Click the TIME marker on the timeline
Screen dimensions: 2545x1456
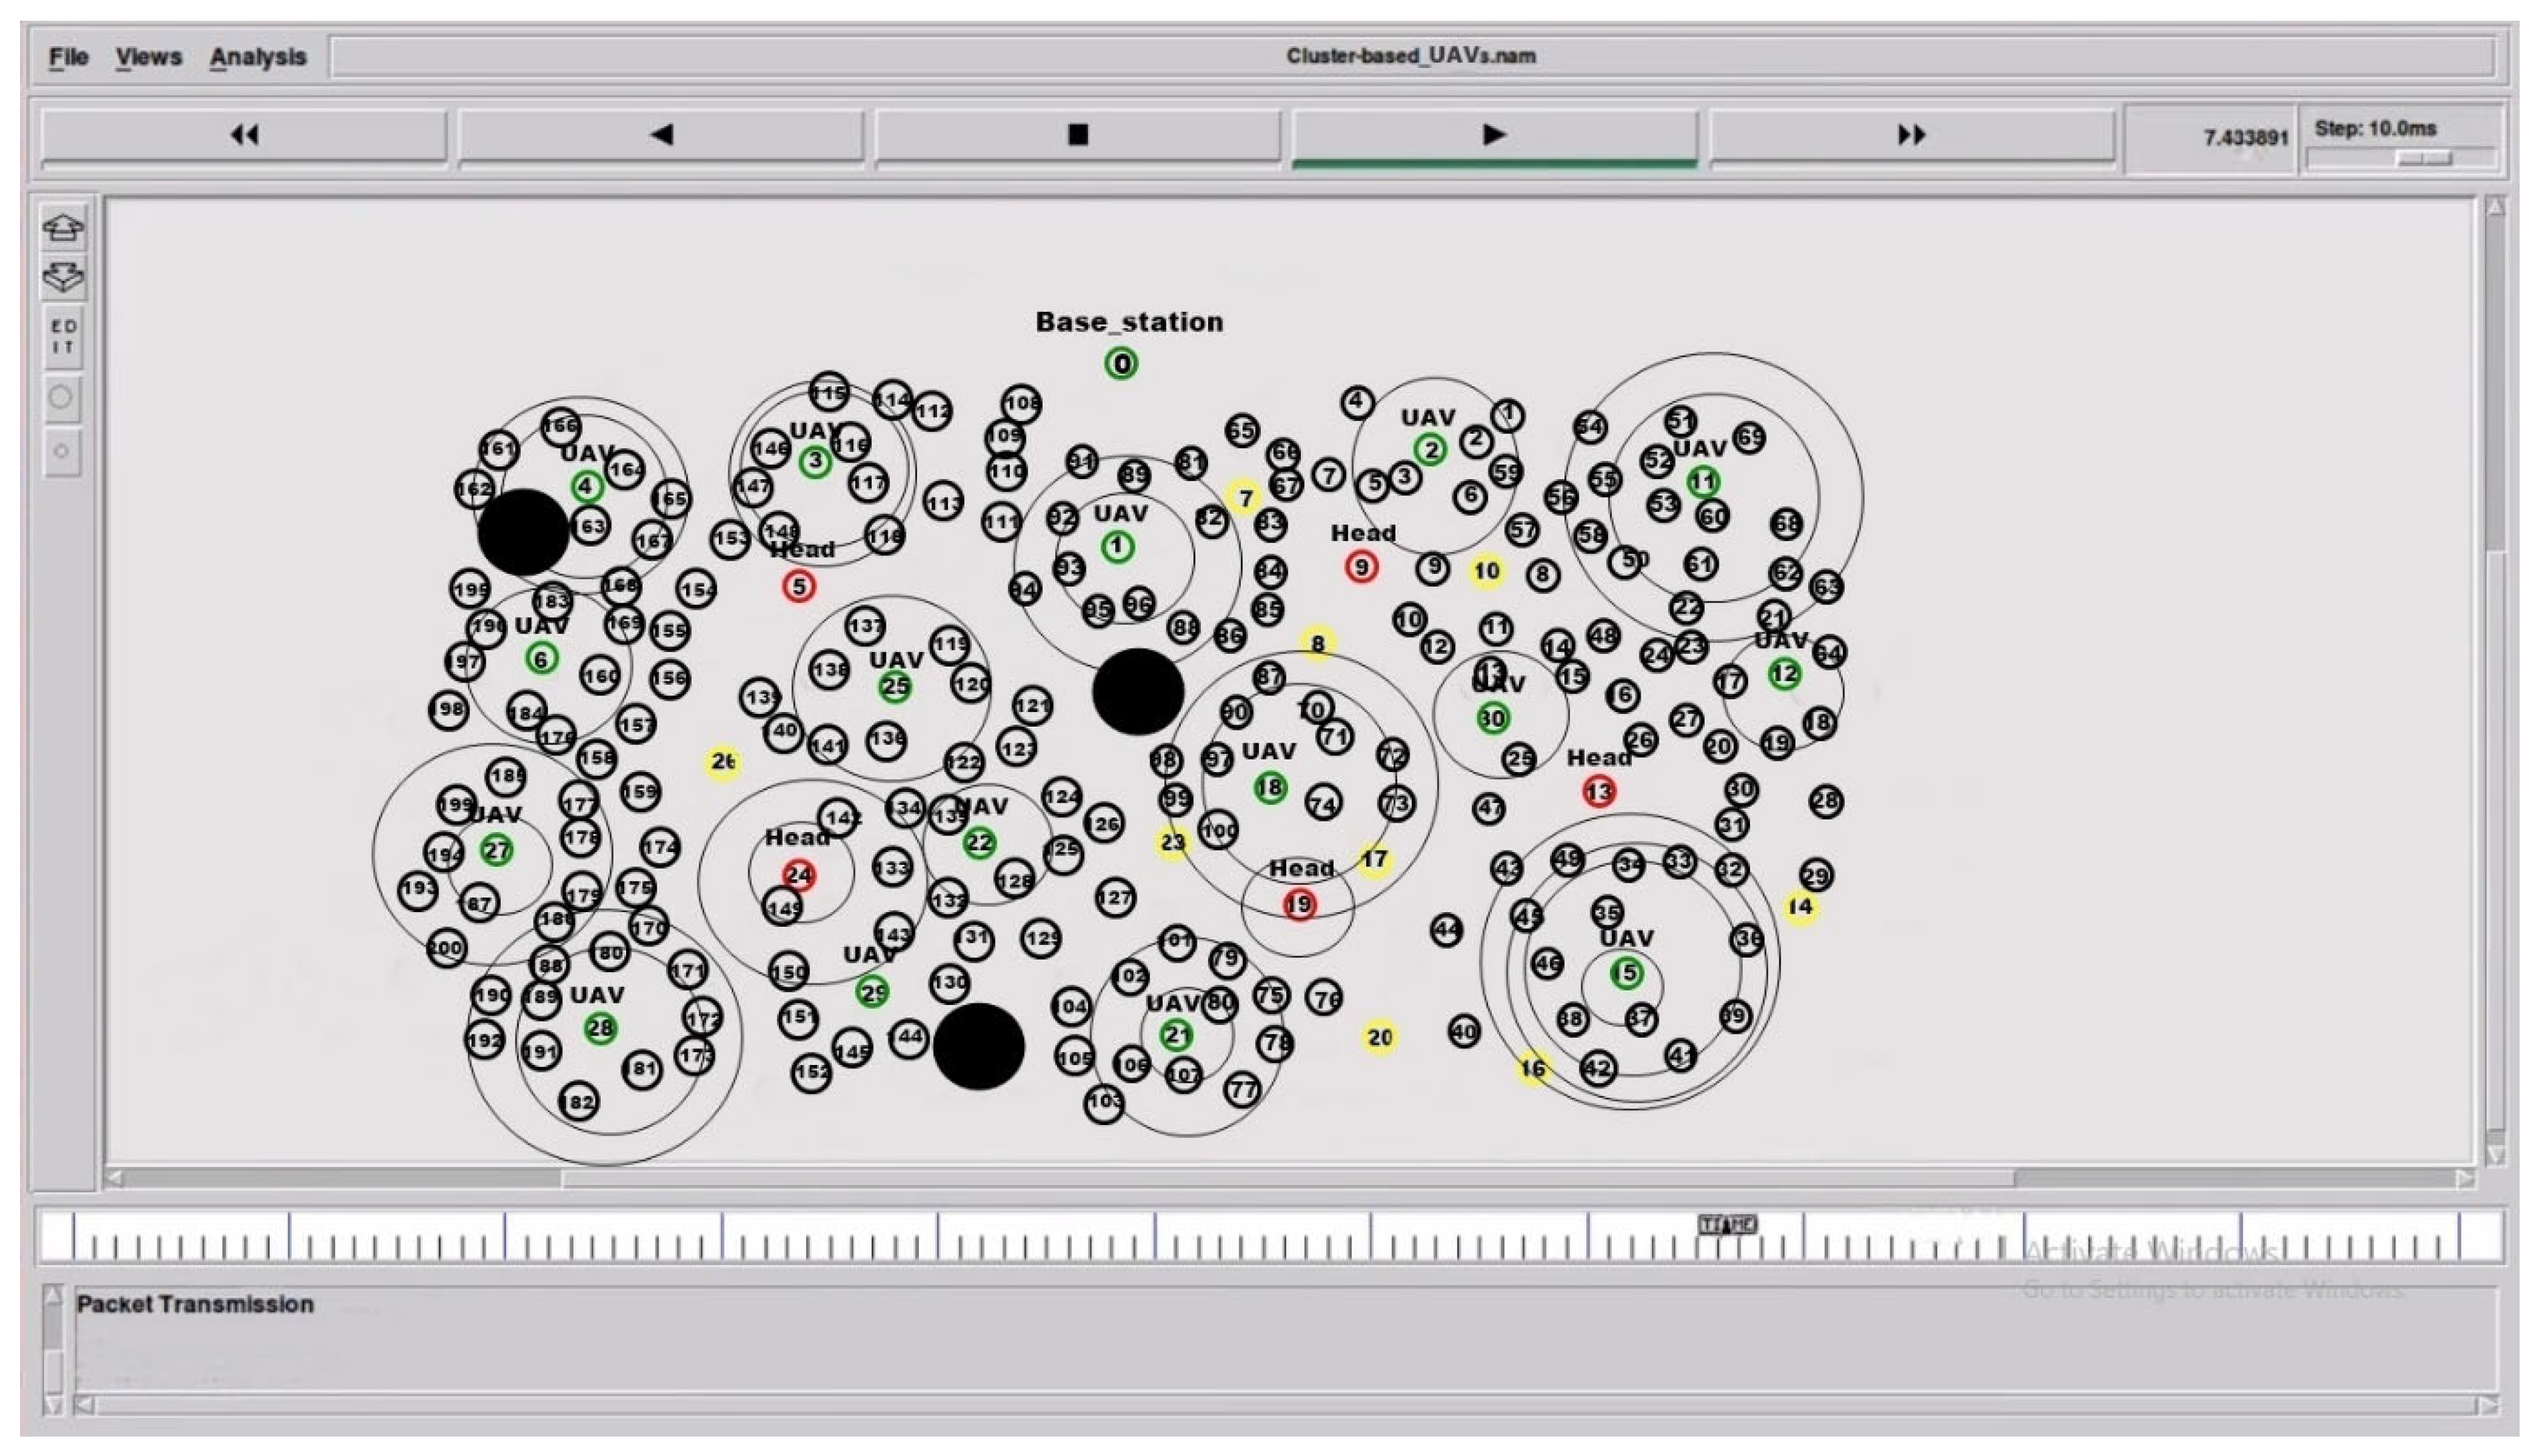coord(1727,1224)
